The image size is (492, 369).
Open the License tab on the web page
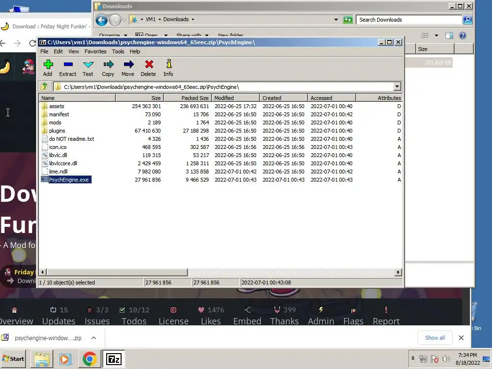click(x=173, y=316)
